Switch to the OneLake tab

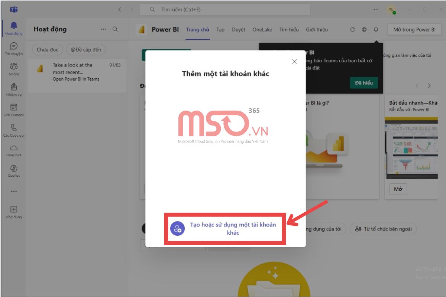click(x=262, y=30)
